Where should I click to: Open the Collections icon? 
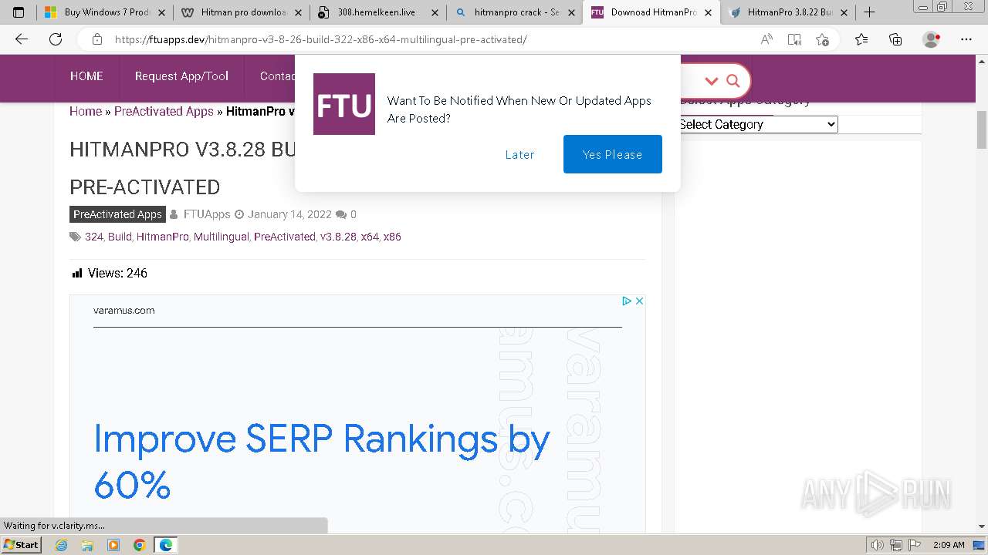(x=895, y=39)
